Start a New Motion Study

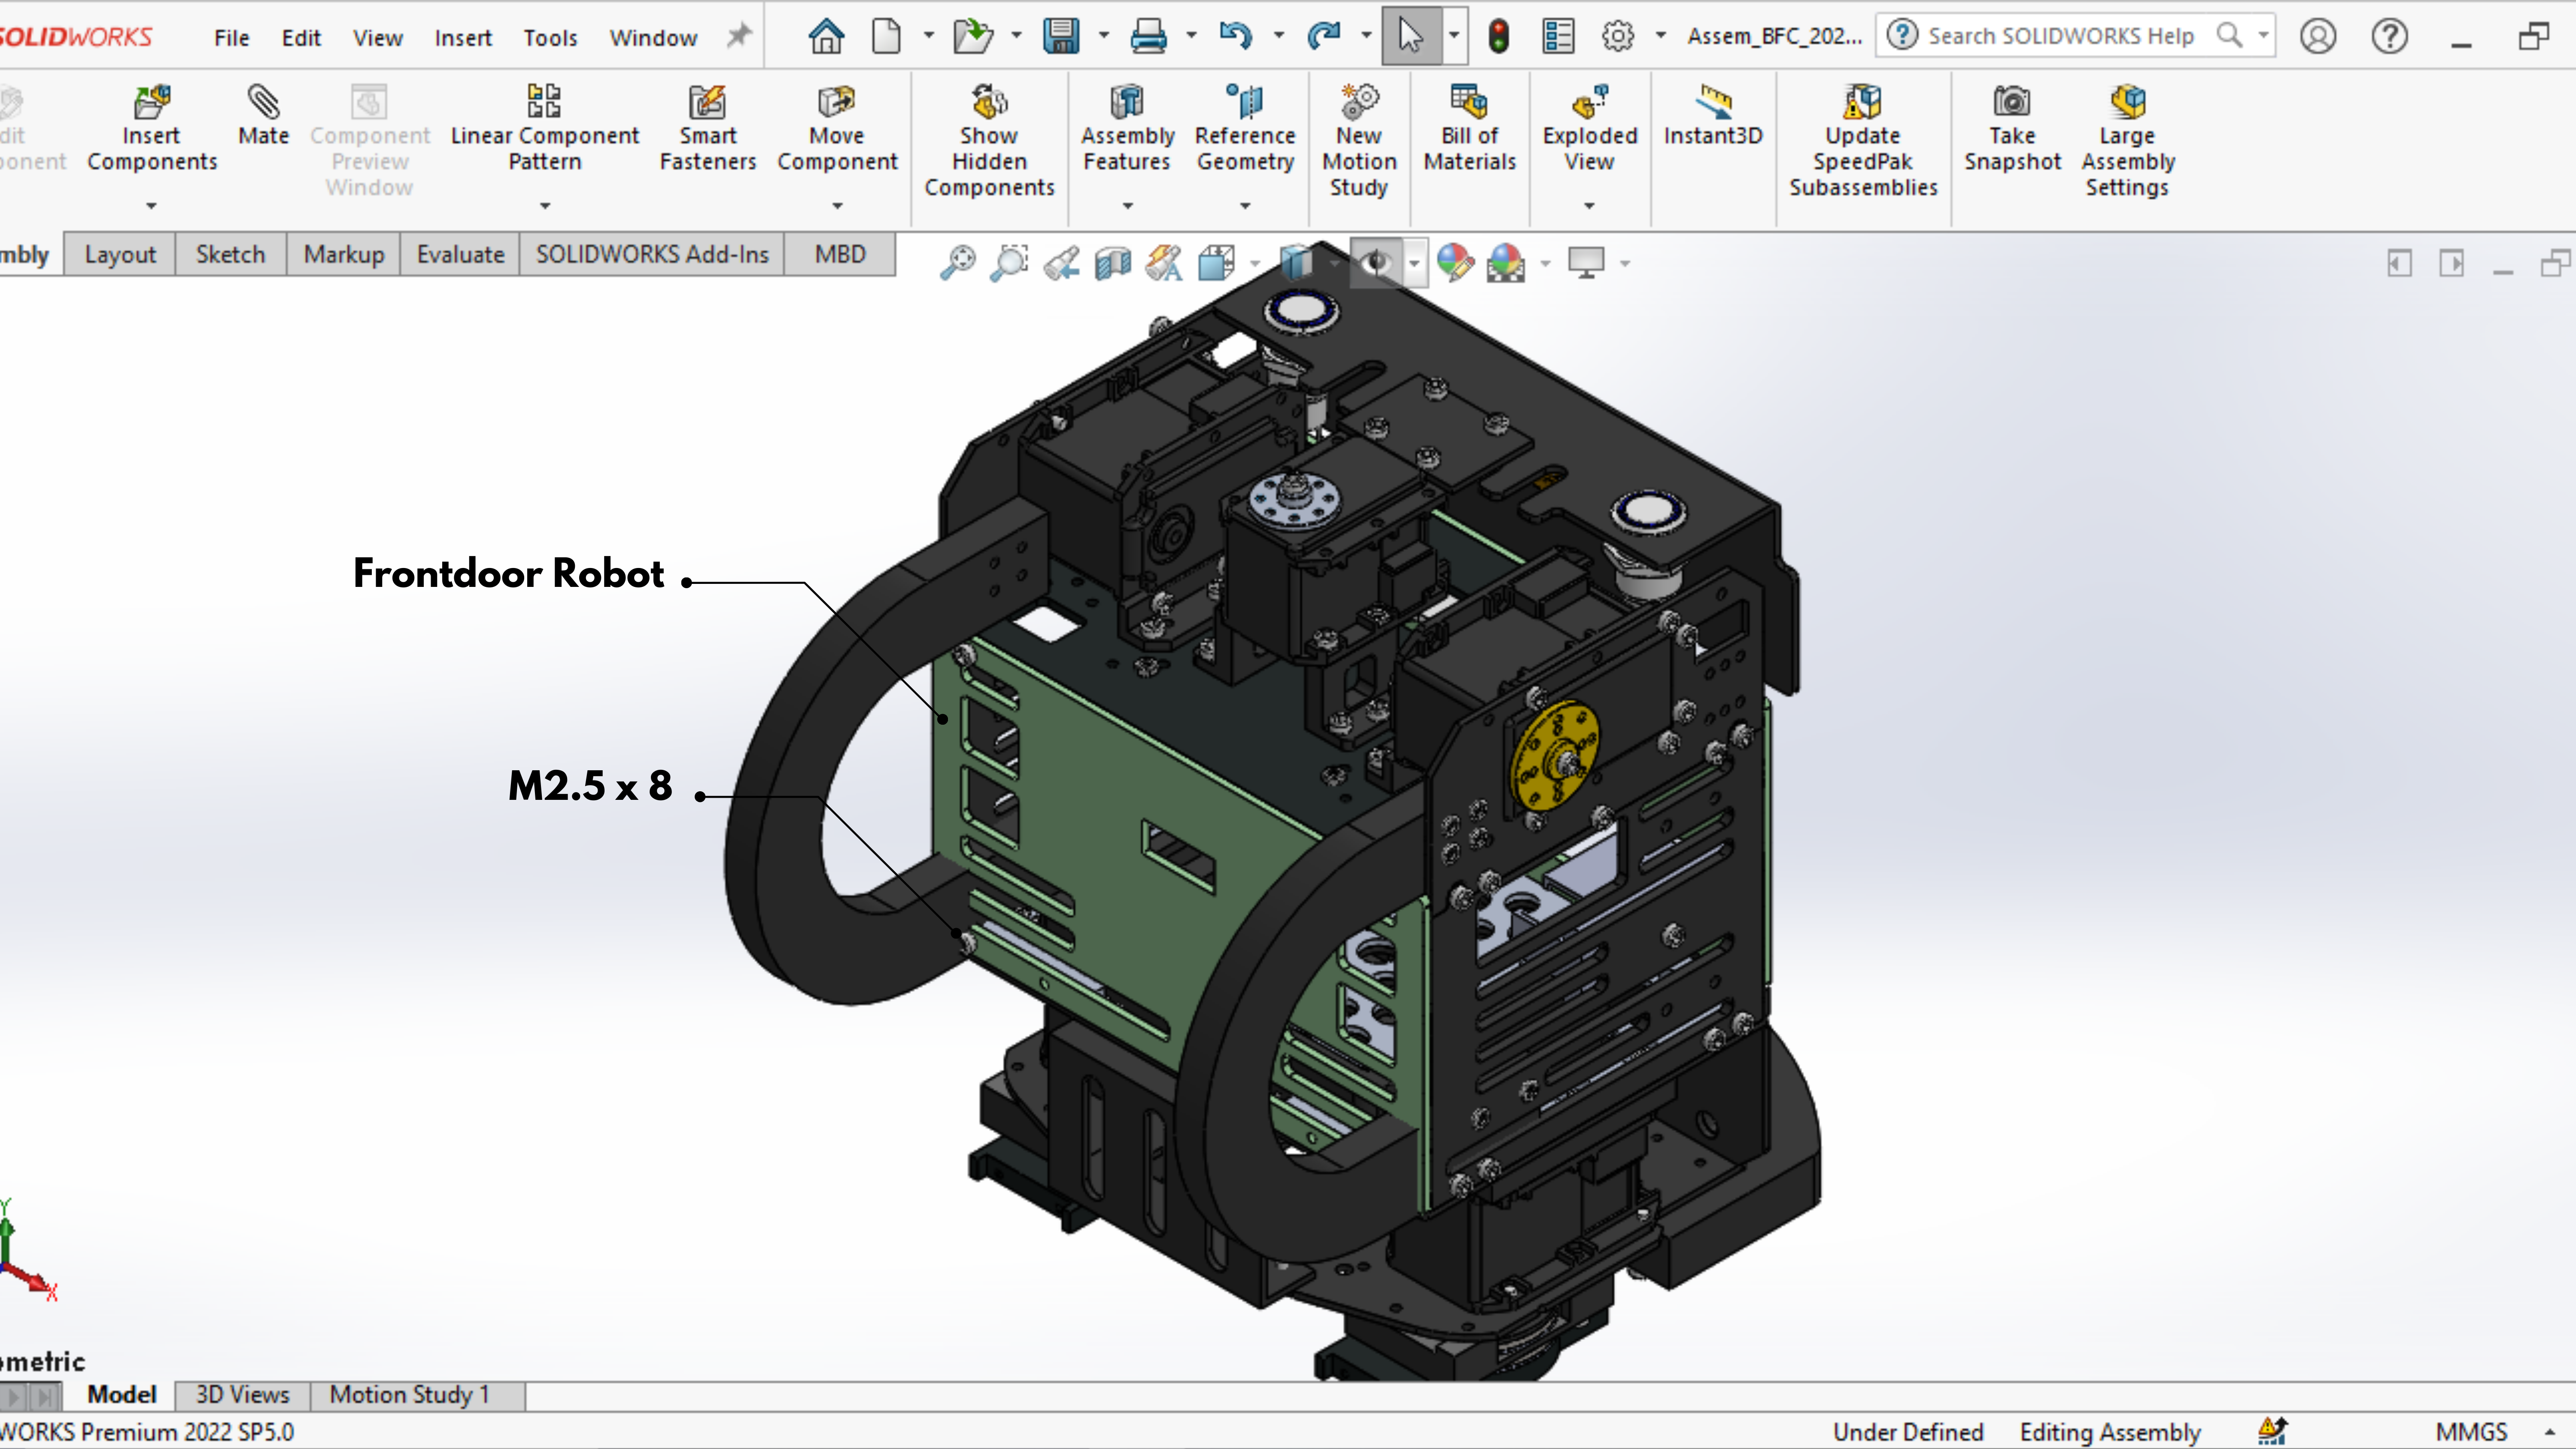coord(1359,142)
